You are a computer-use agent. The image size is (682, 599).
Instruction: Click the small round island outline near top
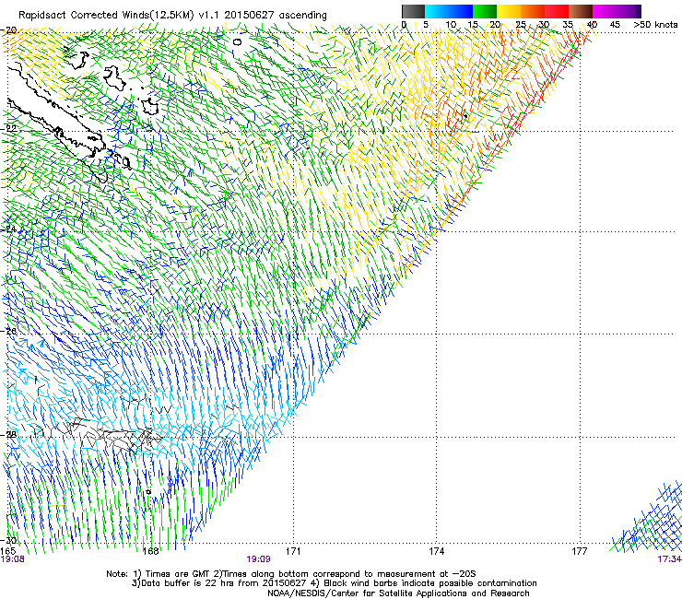237,42
